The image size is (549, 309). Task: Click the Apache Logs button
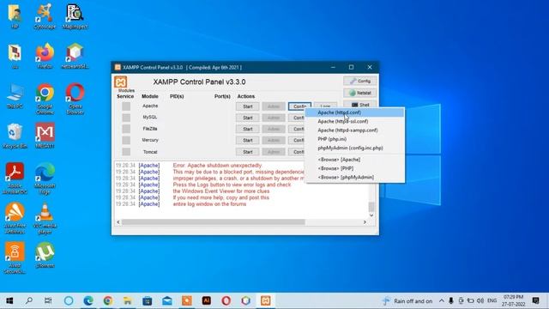325,105
